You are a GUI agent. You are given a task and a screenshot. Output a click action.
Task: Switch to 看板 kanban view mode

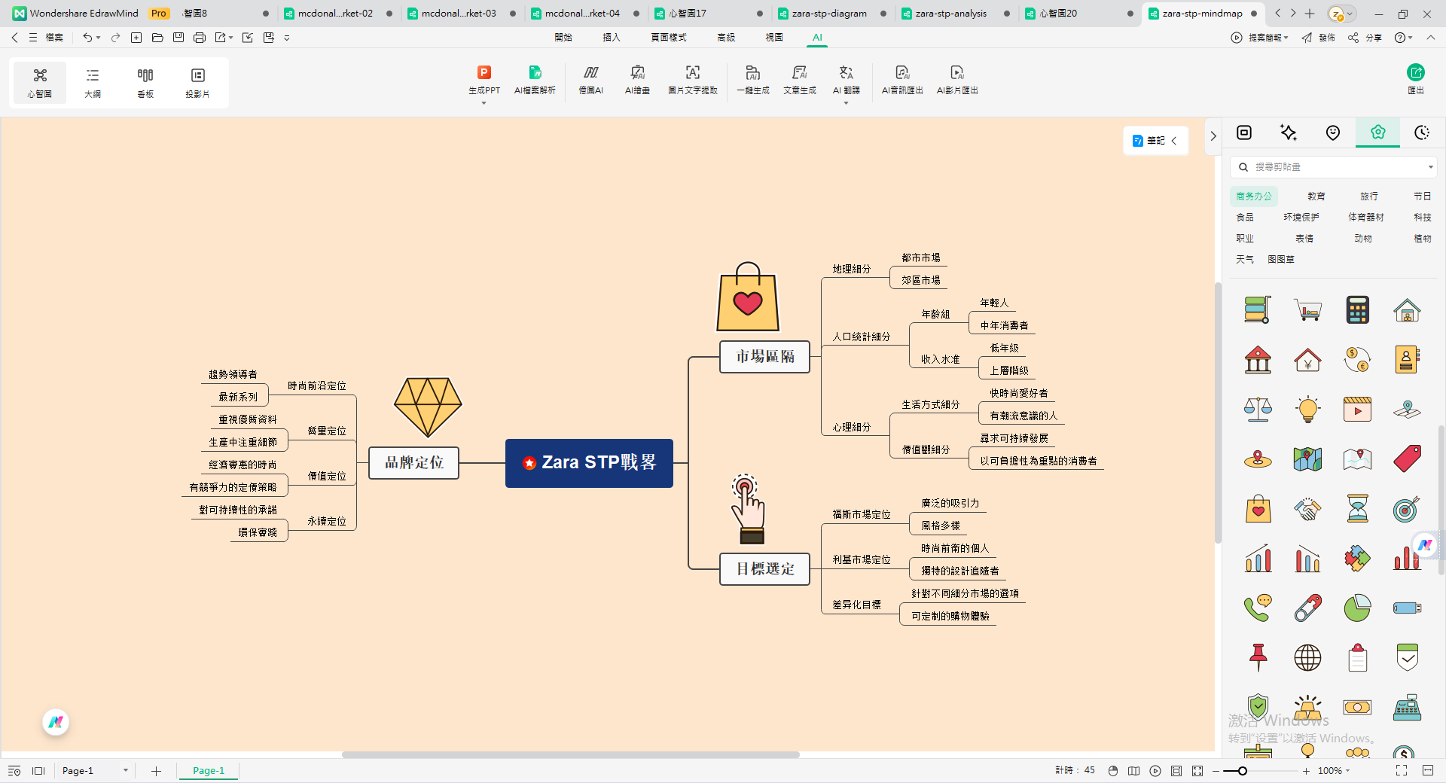[x=145, y=82]
